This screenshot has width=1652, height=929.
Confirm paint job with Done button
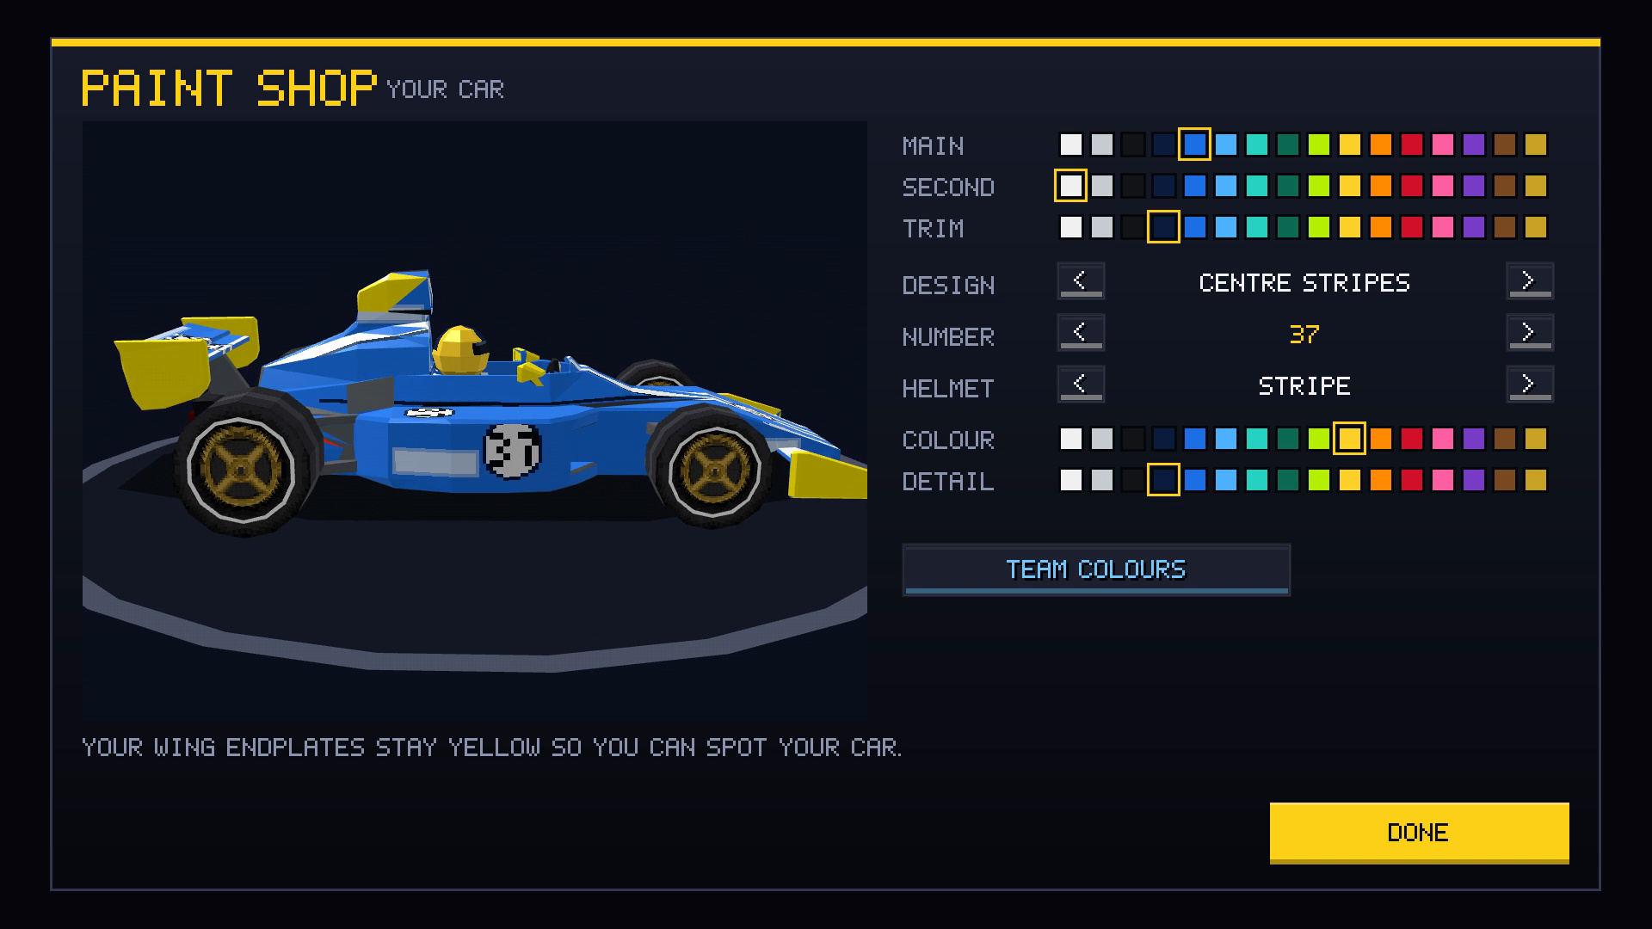coord(1419,833)
